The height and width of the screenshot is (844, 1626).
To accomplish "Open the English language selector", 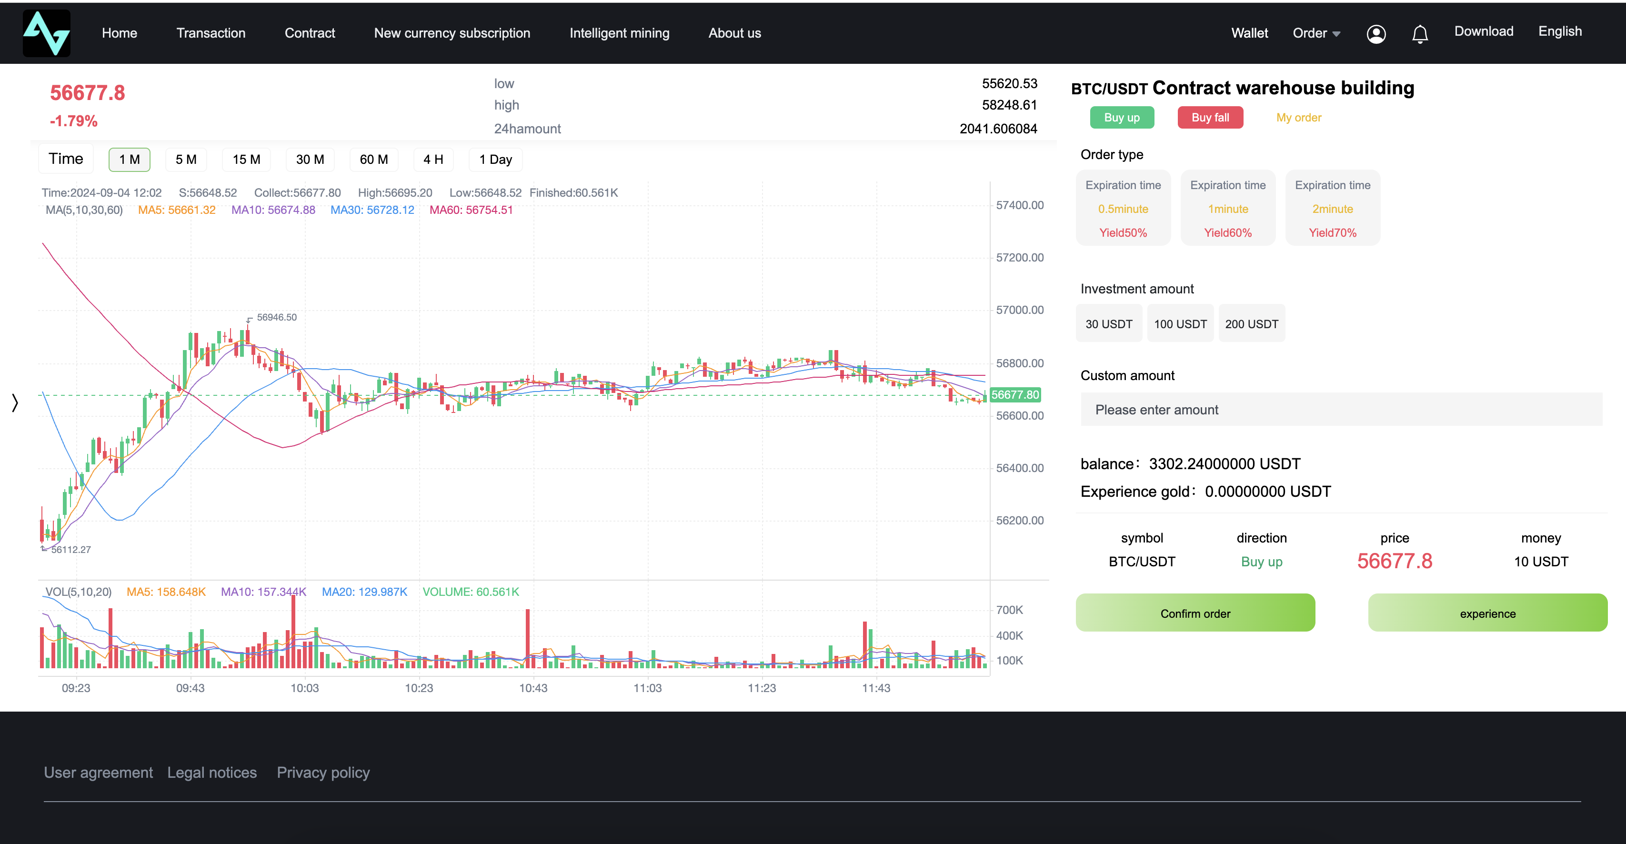I will (1560, 31).
